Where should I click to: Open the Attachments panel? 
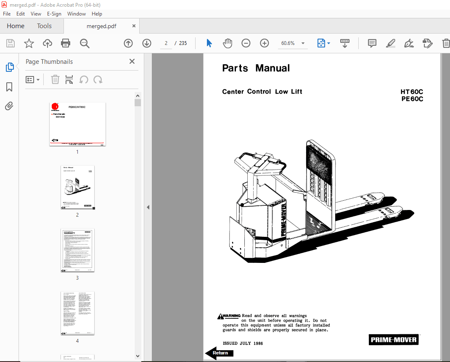click(x=9, y=106)
